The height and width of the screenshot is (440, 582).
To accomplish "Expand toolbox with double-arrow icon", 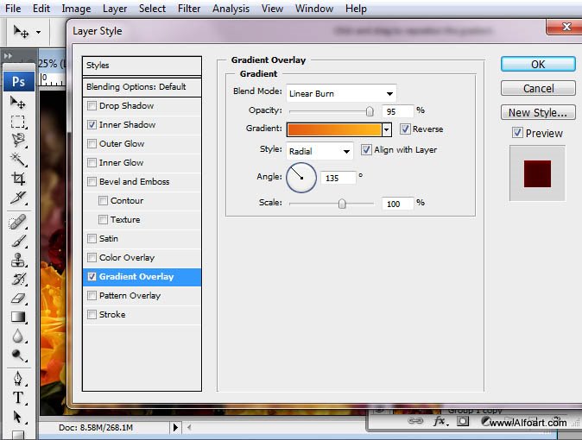I will [8, 56].
